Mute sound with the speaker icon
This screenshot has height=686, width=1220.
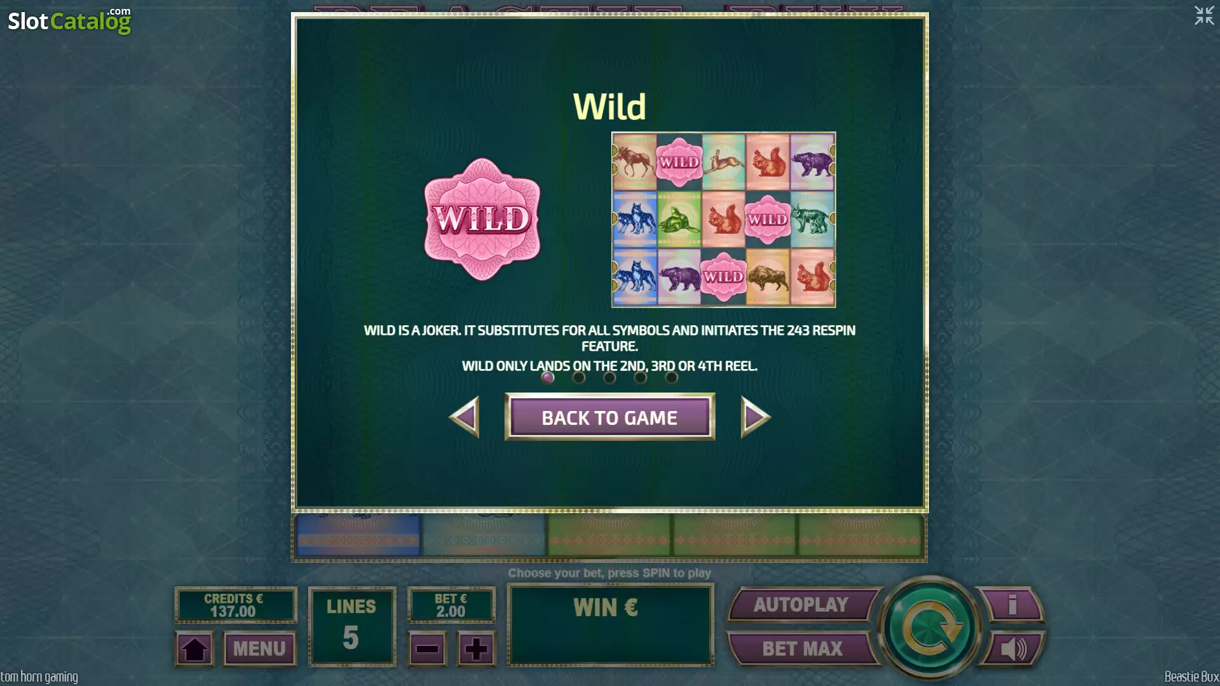pos(1013,649)
